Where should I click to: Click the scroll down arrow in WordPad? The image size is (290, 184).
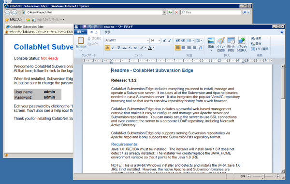(282, 171)
